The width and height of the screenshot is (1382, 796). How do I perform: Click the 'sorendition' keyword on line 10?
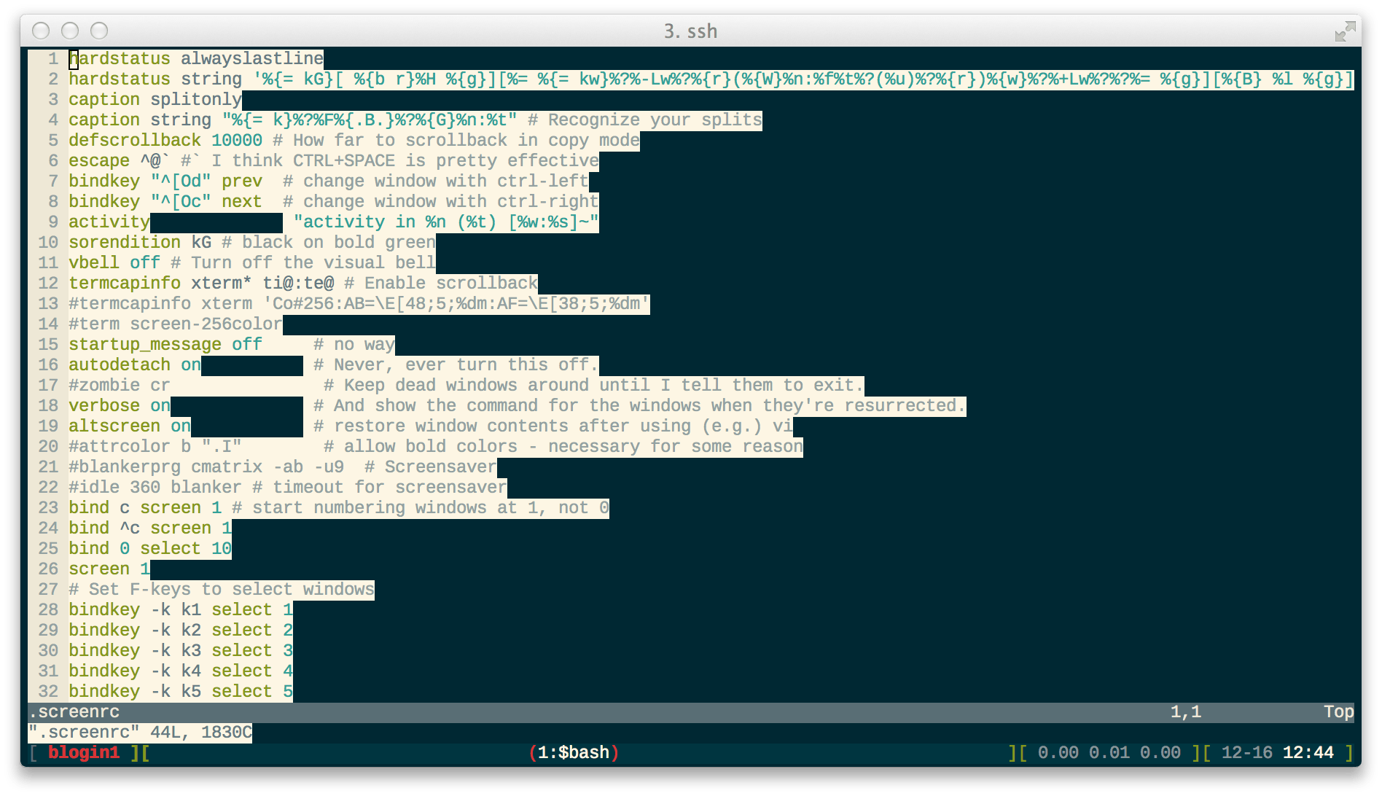click(125, 242)
